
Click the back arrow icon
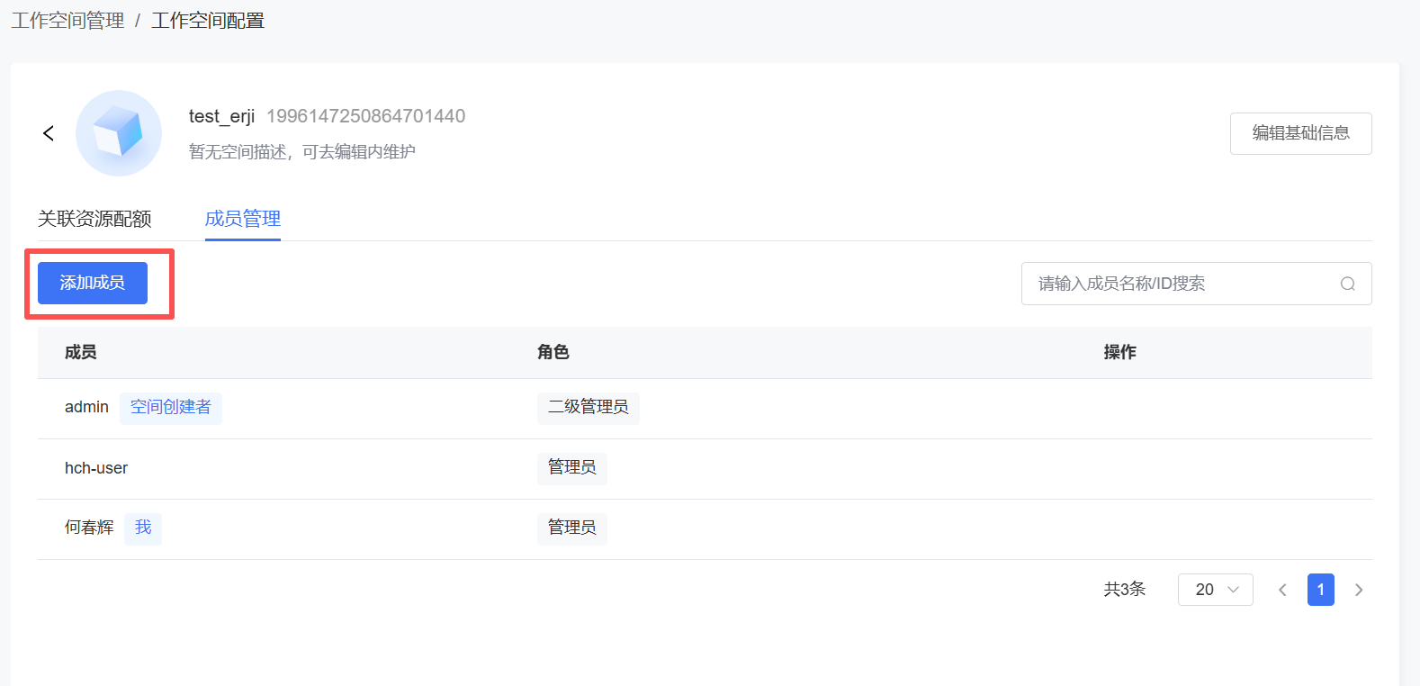tap(49, 133)
